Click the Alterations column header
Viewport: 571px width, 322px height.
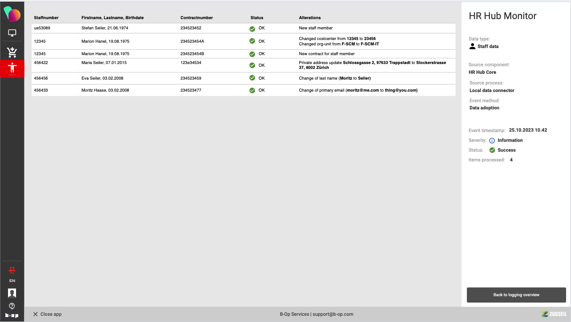[310, 18]
